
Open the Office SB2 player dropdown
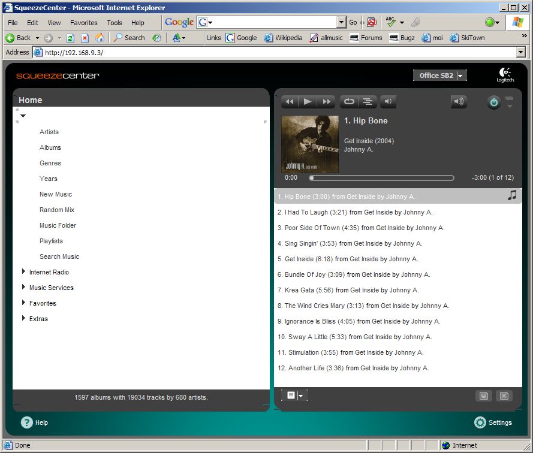pyautogui.click(x=440, y=75)
